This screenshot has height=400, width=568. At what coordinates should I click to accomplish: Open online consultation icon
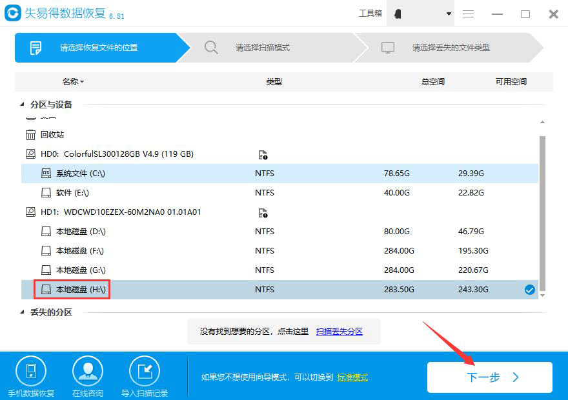(x=88, y=372)
